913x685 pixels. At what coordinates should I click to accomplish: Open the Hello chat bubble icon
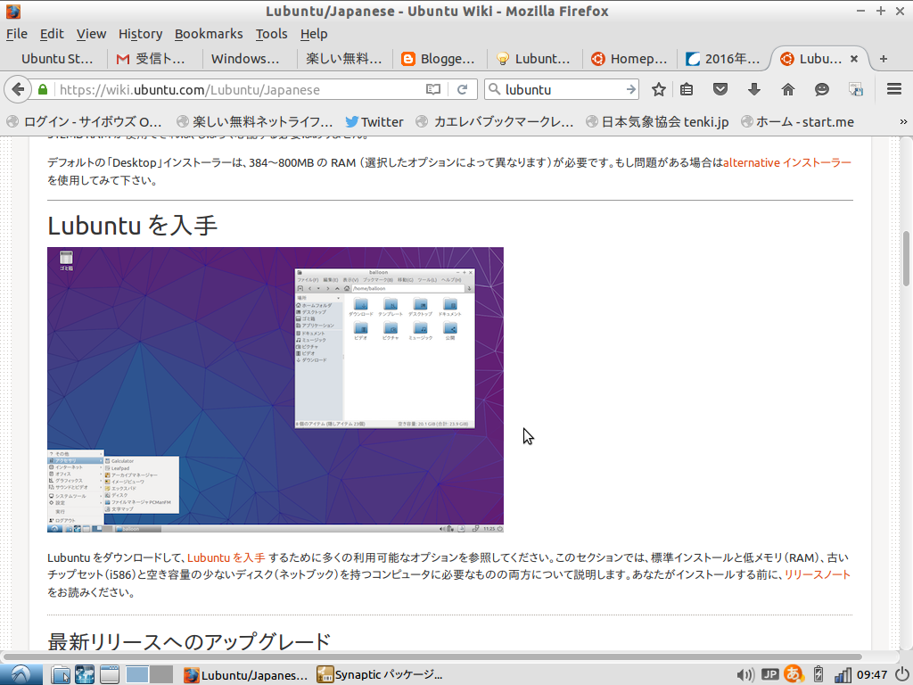tap(821, 89)
